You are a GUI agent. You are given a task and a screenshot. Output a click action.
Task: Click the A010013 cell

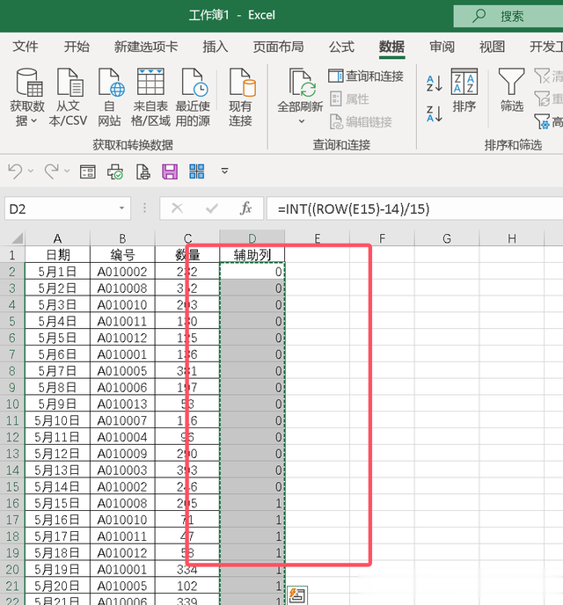point(122,404)
